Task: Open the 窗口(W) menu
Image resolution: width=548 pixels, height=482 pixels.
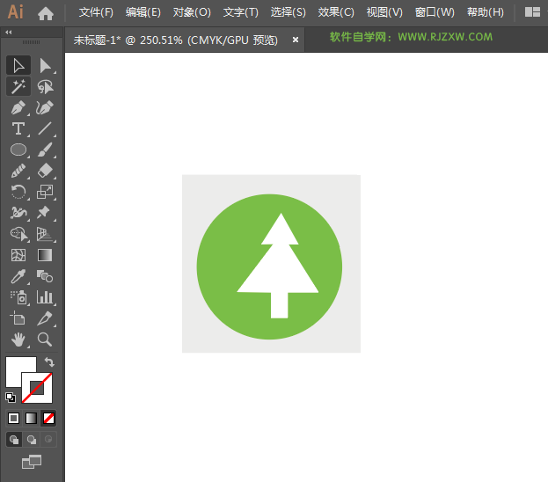Action: 435,12
